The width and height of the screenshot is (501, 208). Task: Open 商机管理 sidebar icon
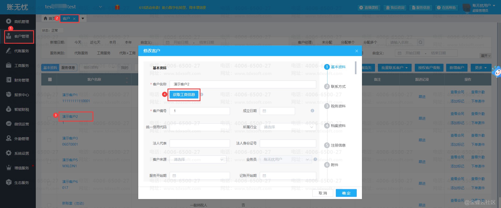(x=9, y=21)
